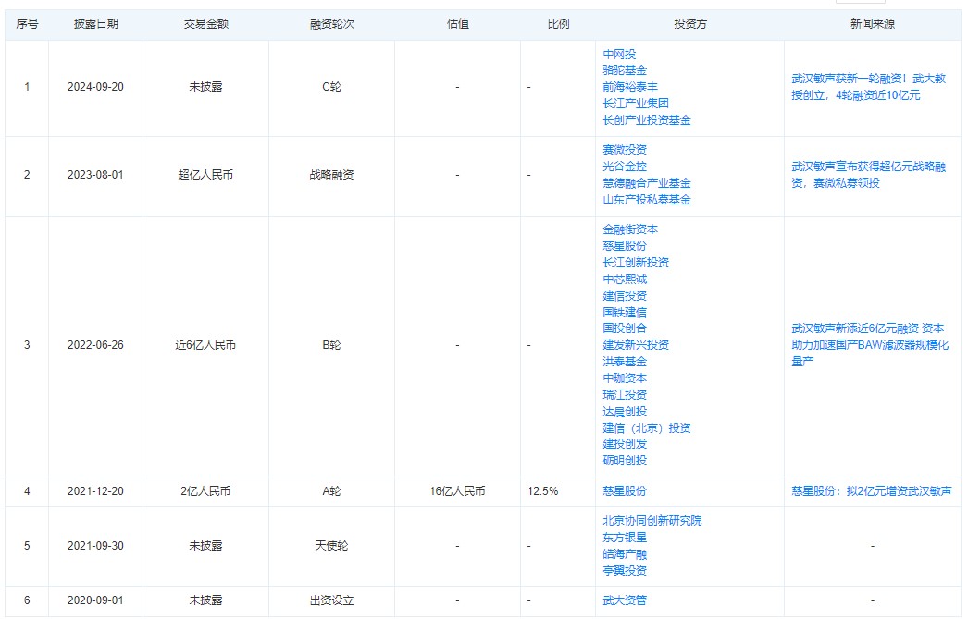Click the C轮 funding round cell

coord(331,87)
